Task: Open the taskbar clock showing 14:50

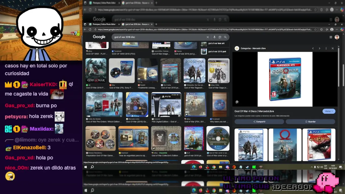Action: click(x=333, y=167)
